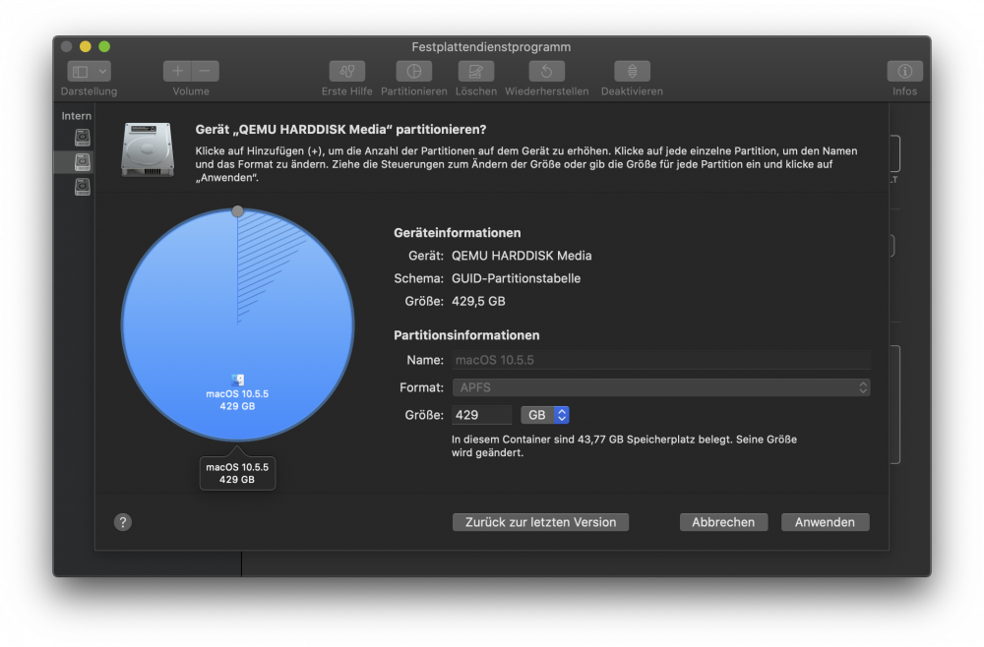Select the first disk in sidebar

point(83,138)
